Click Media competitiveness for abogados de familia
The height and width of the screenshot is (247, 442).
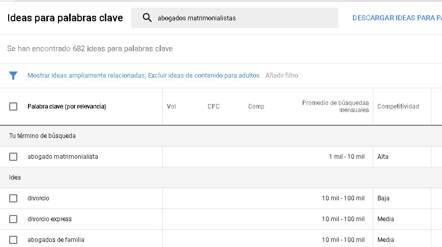point(386,240)
